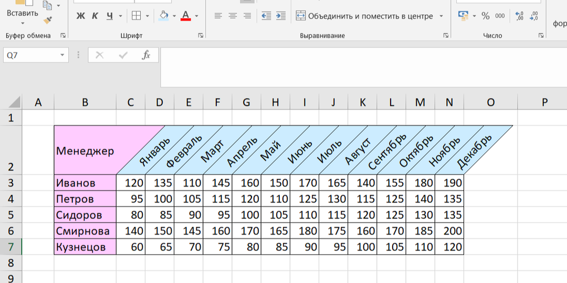567x283 pixels.
Task: Select Смирнова December value 200
Action: (x=449, y=231)
